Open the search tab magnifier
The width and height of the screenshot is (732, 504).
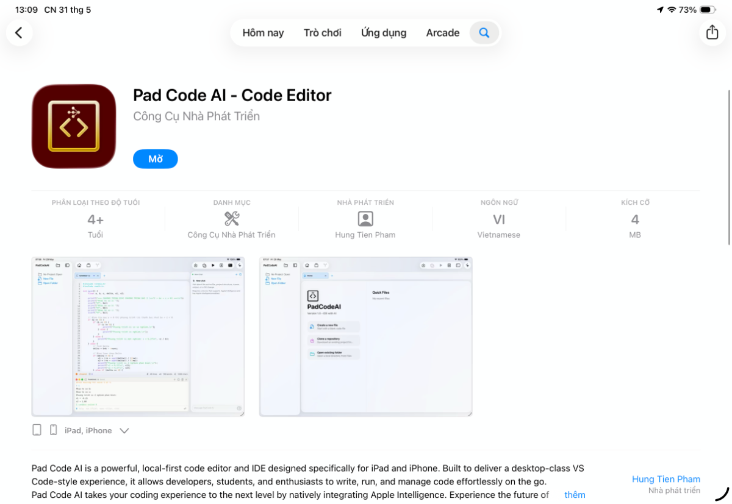pyautogui.click(x=484, y=33)
